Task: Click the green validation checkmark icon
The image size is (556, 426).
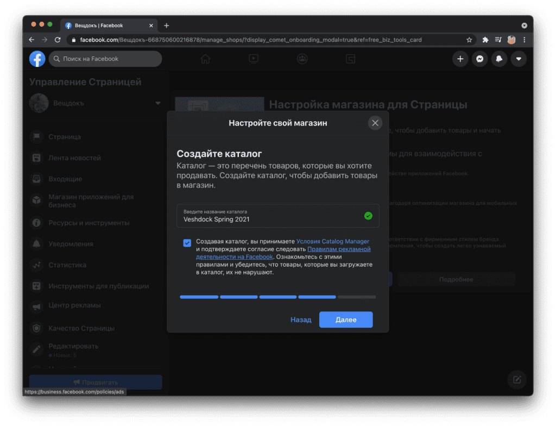Action: pyautogui.click(x=369, y=216)
